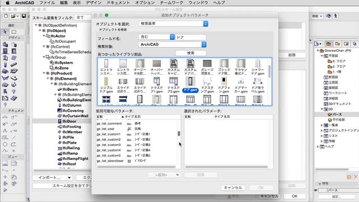Select the Lamp tool in toolbox
Image resolution: width=359 pixels, height=202 pixels.
(x=14, y=91)
